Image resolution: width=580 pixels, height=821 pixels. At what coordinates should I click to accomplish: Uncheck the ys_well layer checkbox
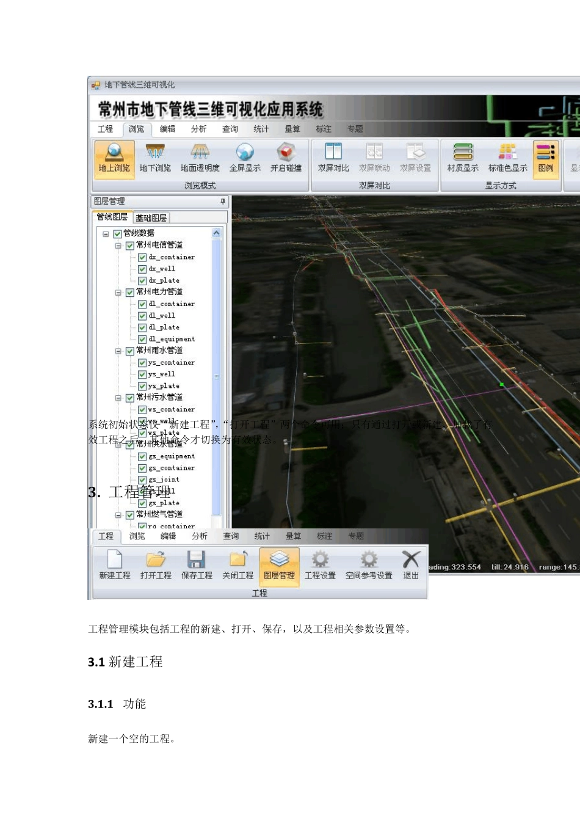pos(142,374)
